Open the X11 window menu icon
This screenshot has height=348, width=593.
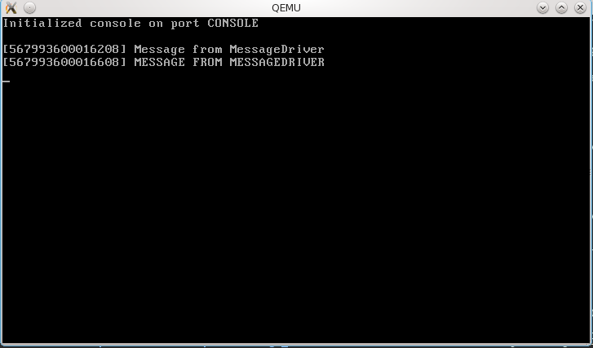coord(11,7)
